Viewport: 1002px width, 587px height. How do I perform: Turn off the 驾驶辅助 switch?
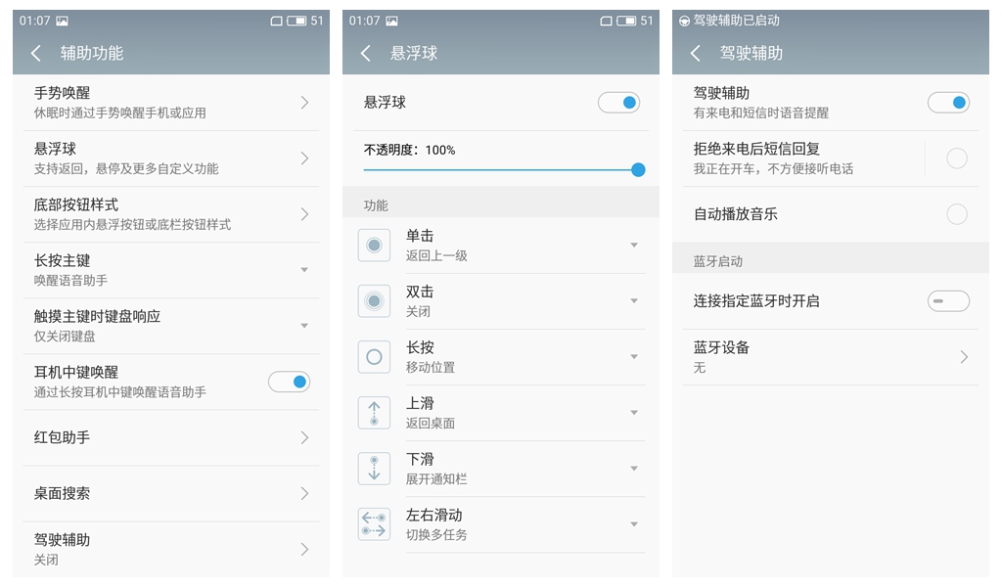(948, 102)
